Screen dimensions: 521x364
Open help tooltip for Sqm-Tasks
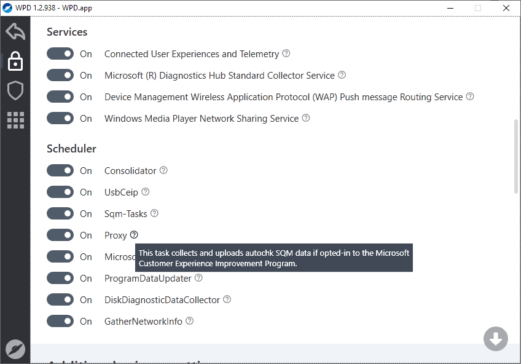tap(154, 213)
